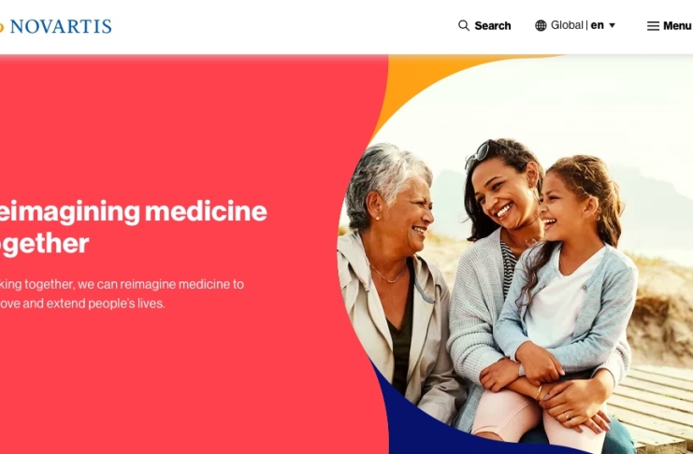Select the Global region text
Viewport: 693px width, 454px height.
click(x=567, y=25)
